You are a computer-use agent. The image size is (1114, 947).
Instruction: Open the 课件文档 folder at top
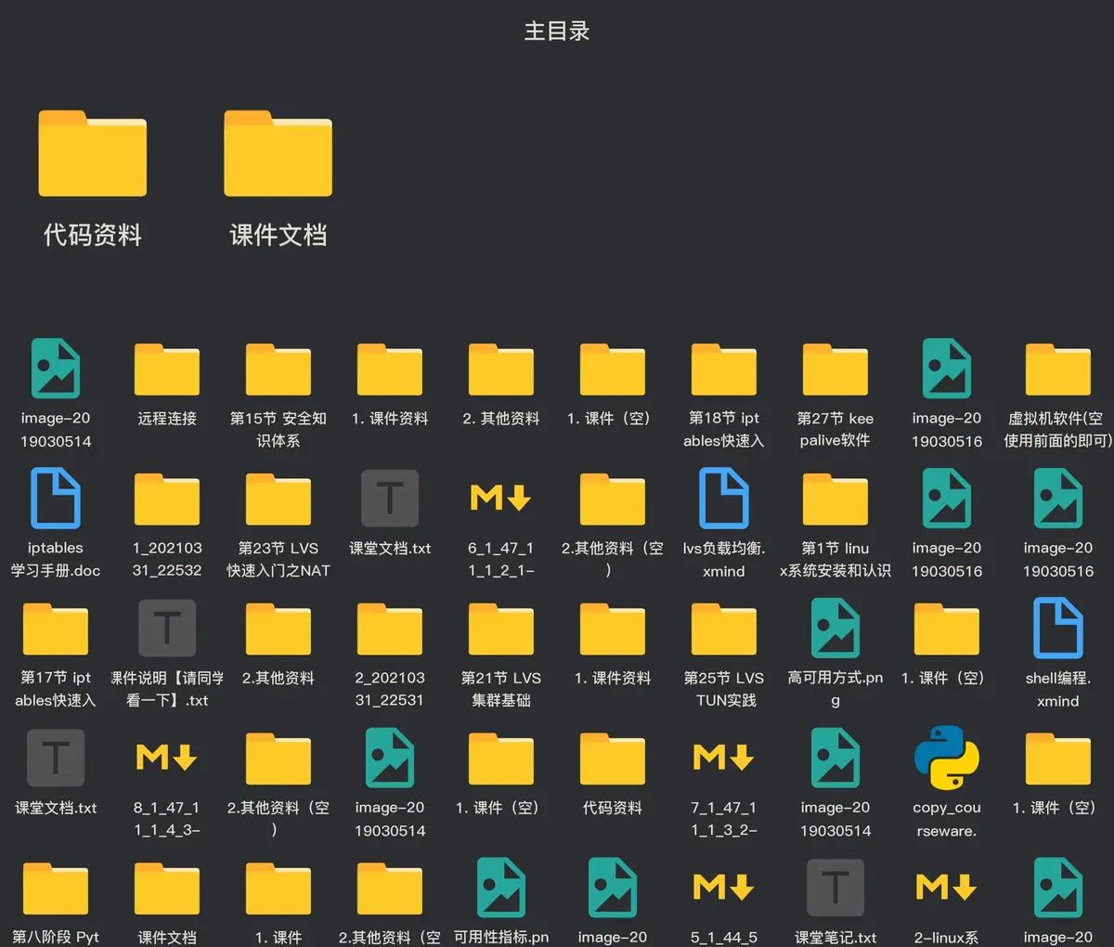276,153
